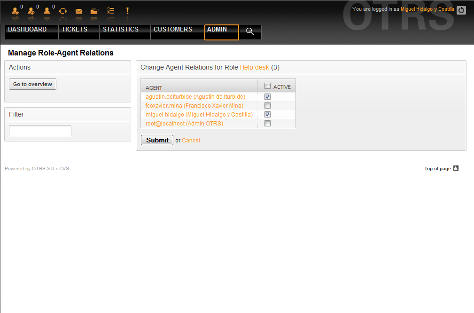The image size is (474, 313).
Task: Click the envelope icon in toolbar
Action: pos(79,11)
